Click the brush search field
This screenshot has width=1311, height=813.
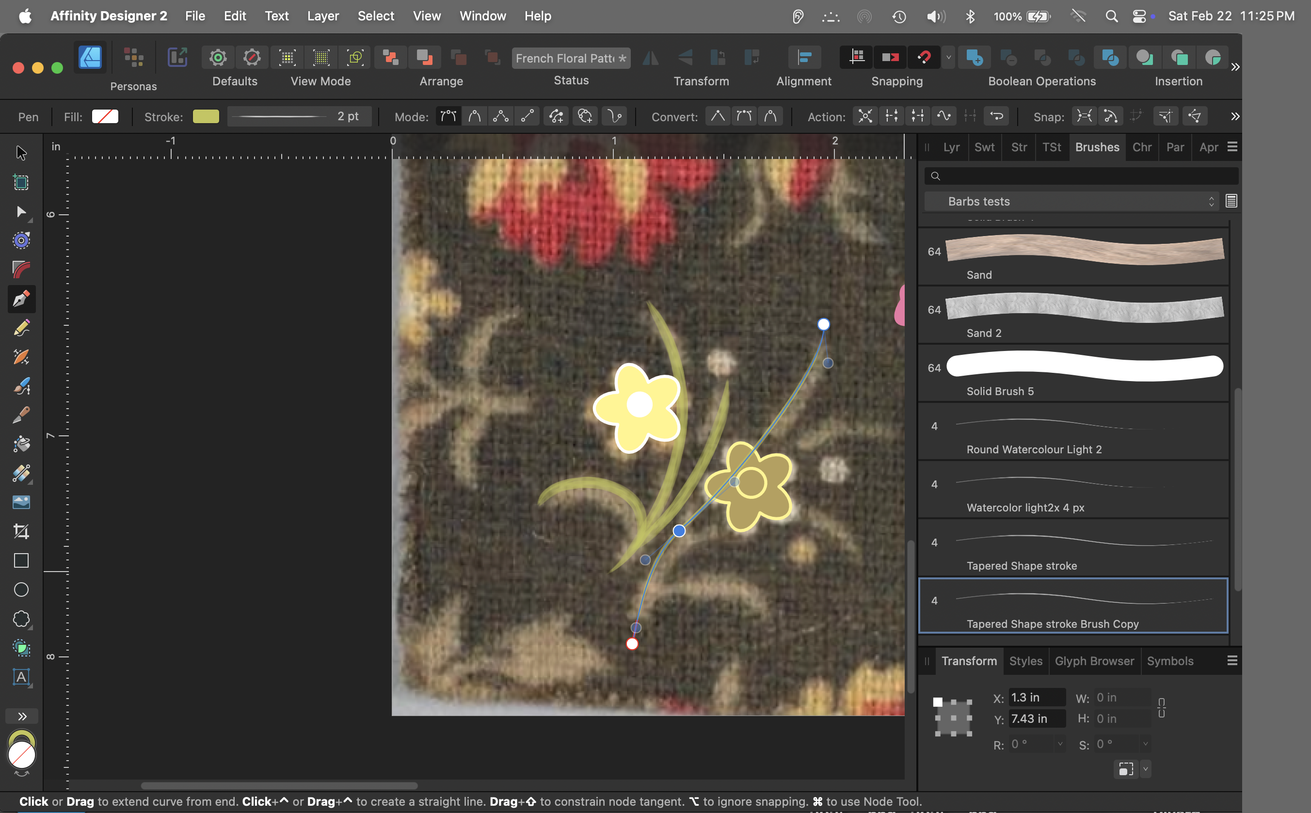tap(1081, 176)
